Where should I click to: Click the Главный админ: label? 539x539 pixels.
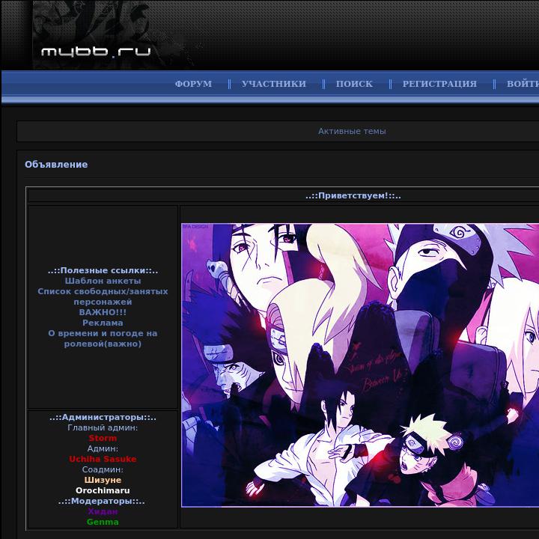103,427
